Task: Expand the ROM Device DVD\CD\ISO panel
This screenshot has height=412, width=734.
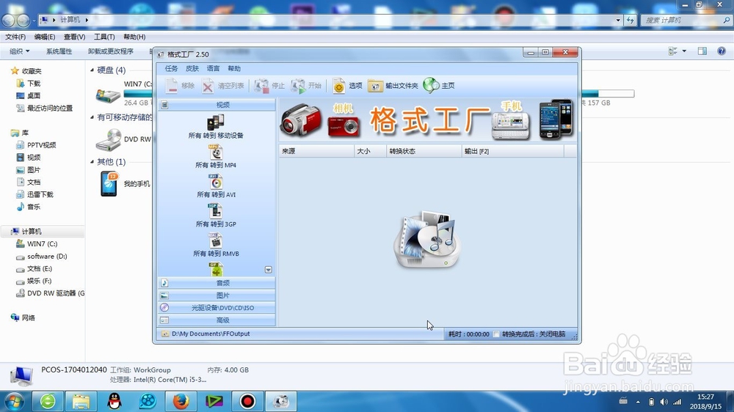Action: tap(217, 308)
